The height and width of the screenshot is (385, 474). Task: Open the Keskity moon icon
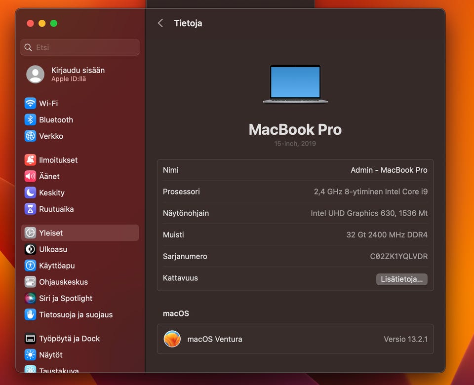tap(30, 192)
